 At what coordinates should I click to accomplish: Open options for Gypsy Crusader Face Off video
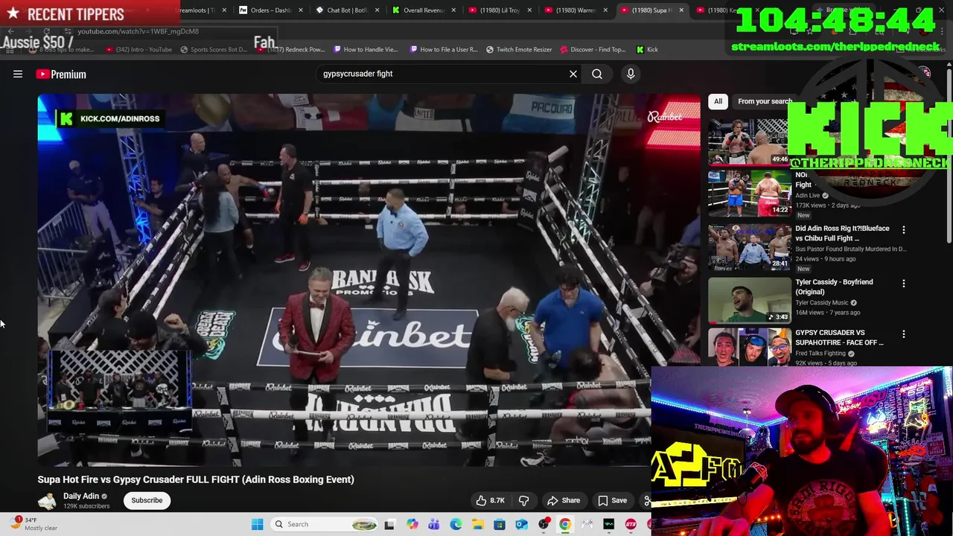point(904,334)
